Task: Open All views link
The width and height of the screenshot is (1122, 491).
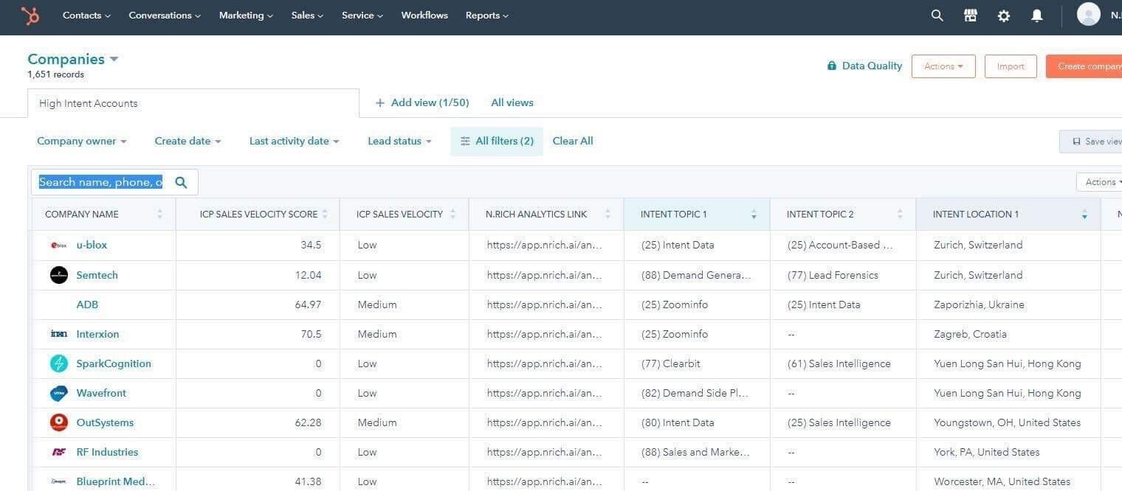Action: point(512,103)
